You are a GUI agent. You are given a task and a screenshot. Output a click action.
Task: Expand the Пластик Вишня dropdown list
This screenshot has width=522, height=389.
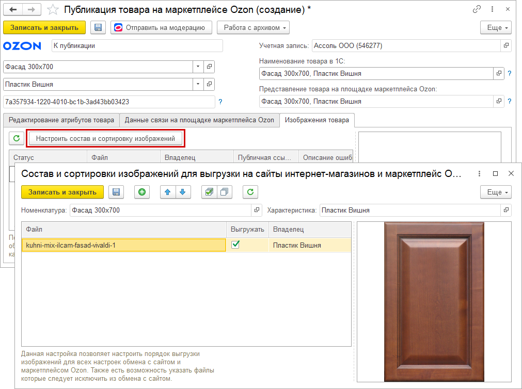click(198, 84)
